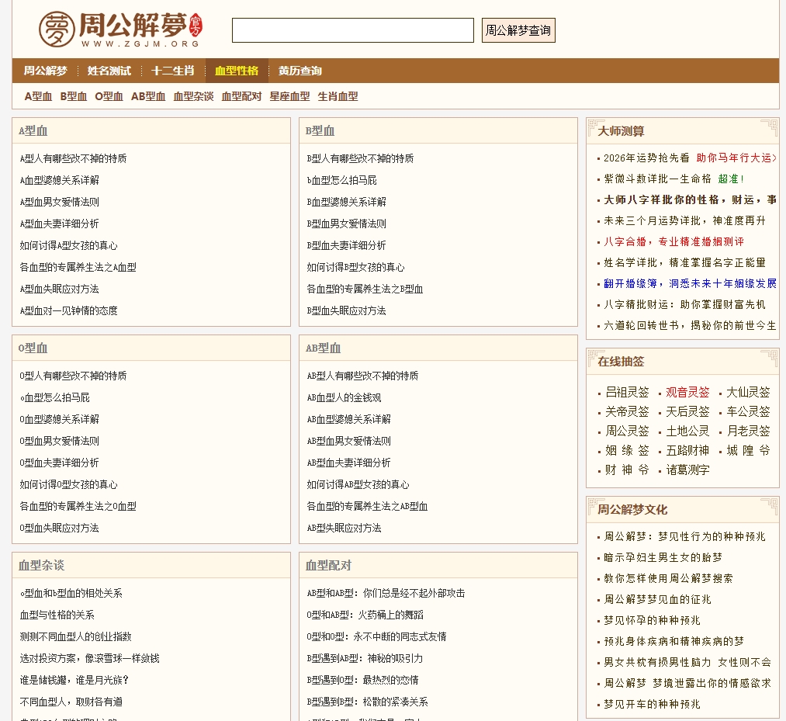Open the 周公解梦 main menu item
This screenshot has height=721, width=786.
(x=45, y=71)
